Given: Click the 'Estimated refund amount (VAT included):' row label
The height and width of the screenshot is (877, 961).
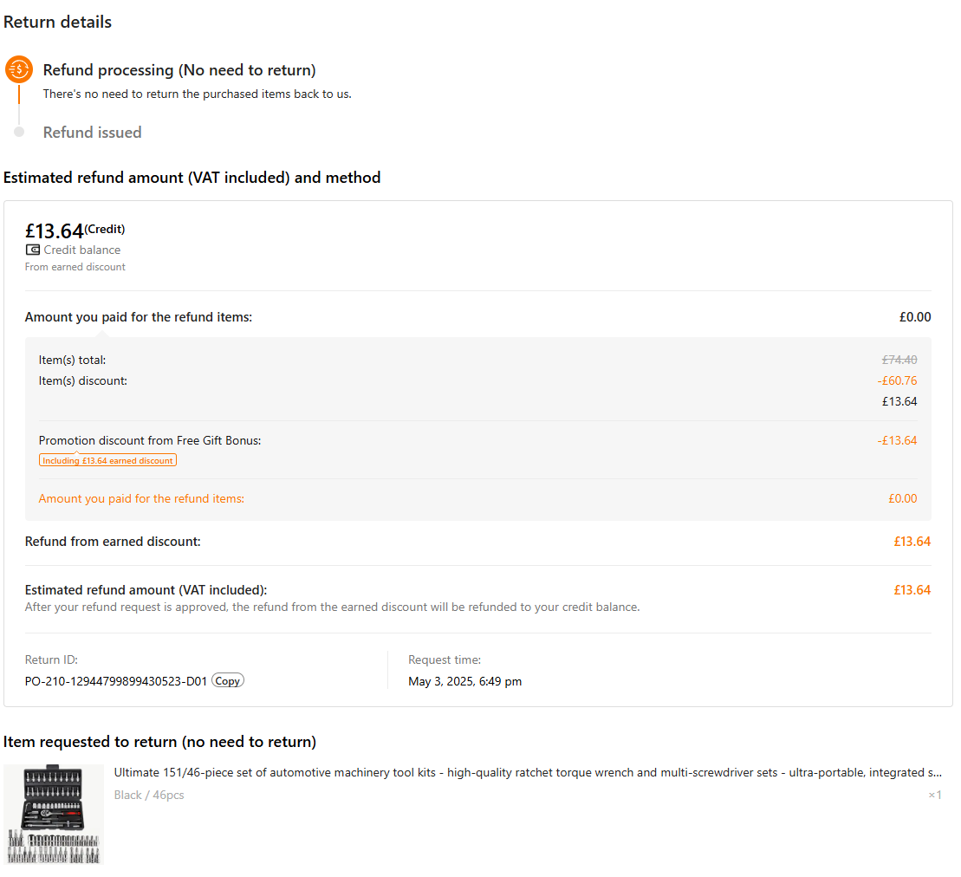Looking at the screenshot, I should pyautogui.click(x=146, y=590).
